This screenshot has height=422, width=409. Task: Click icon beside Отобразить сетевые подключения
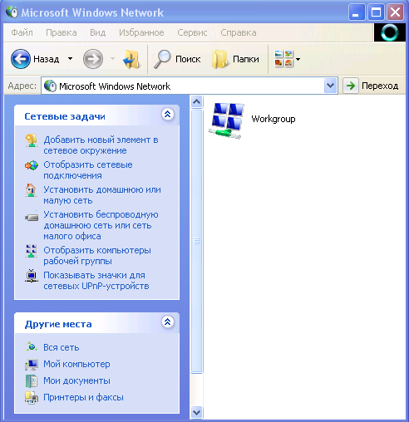coord(32,165)
